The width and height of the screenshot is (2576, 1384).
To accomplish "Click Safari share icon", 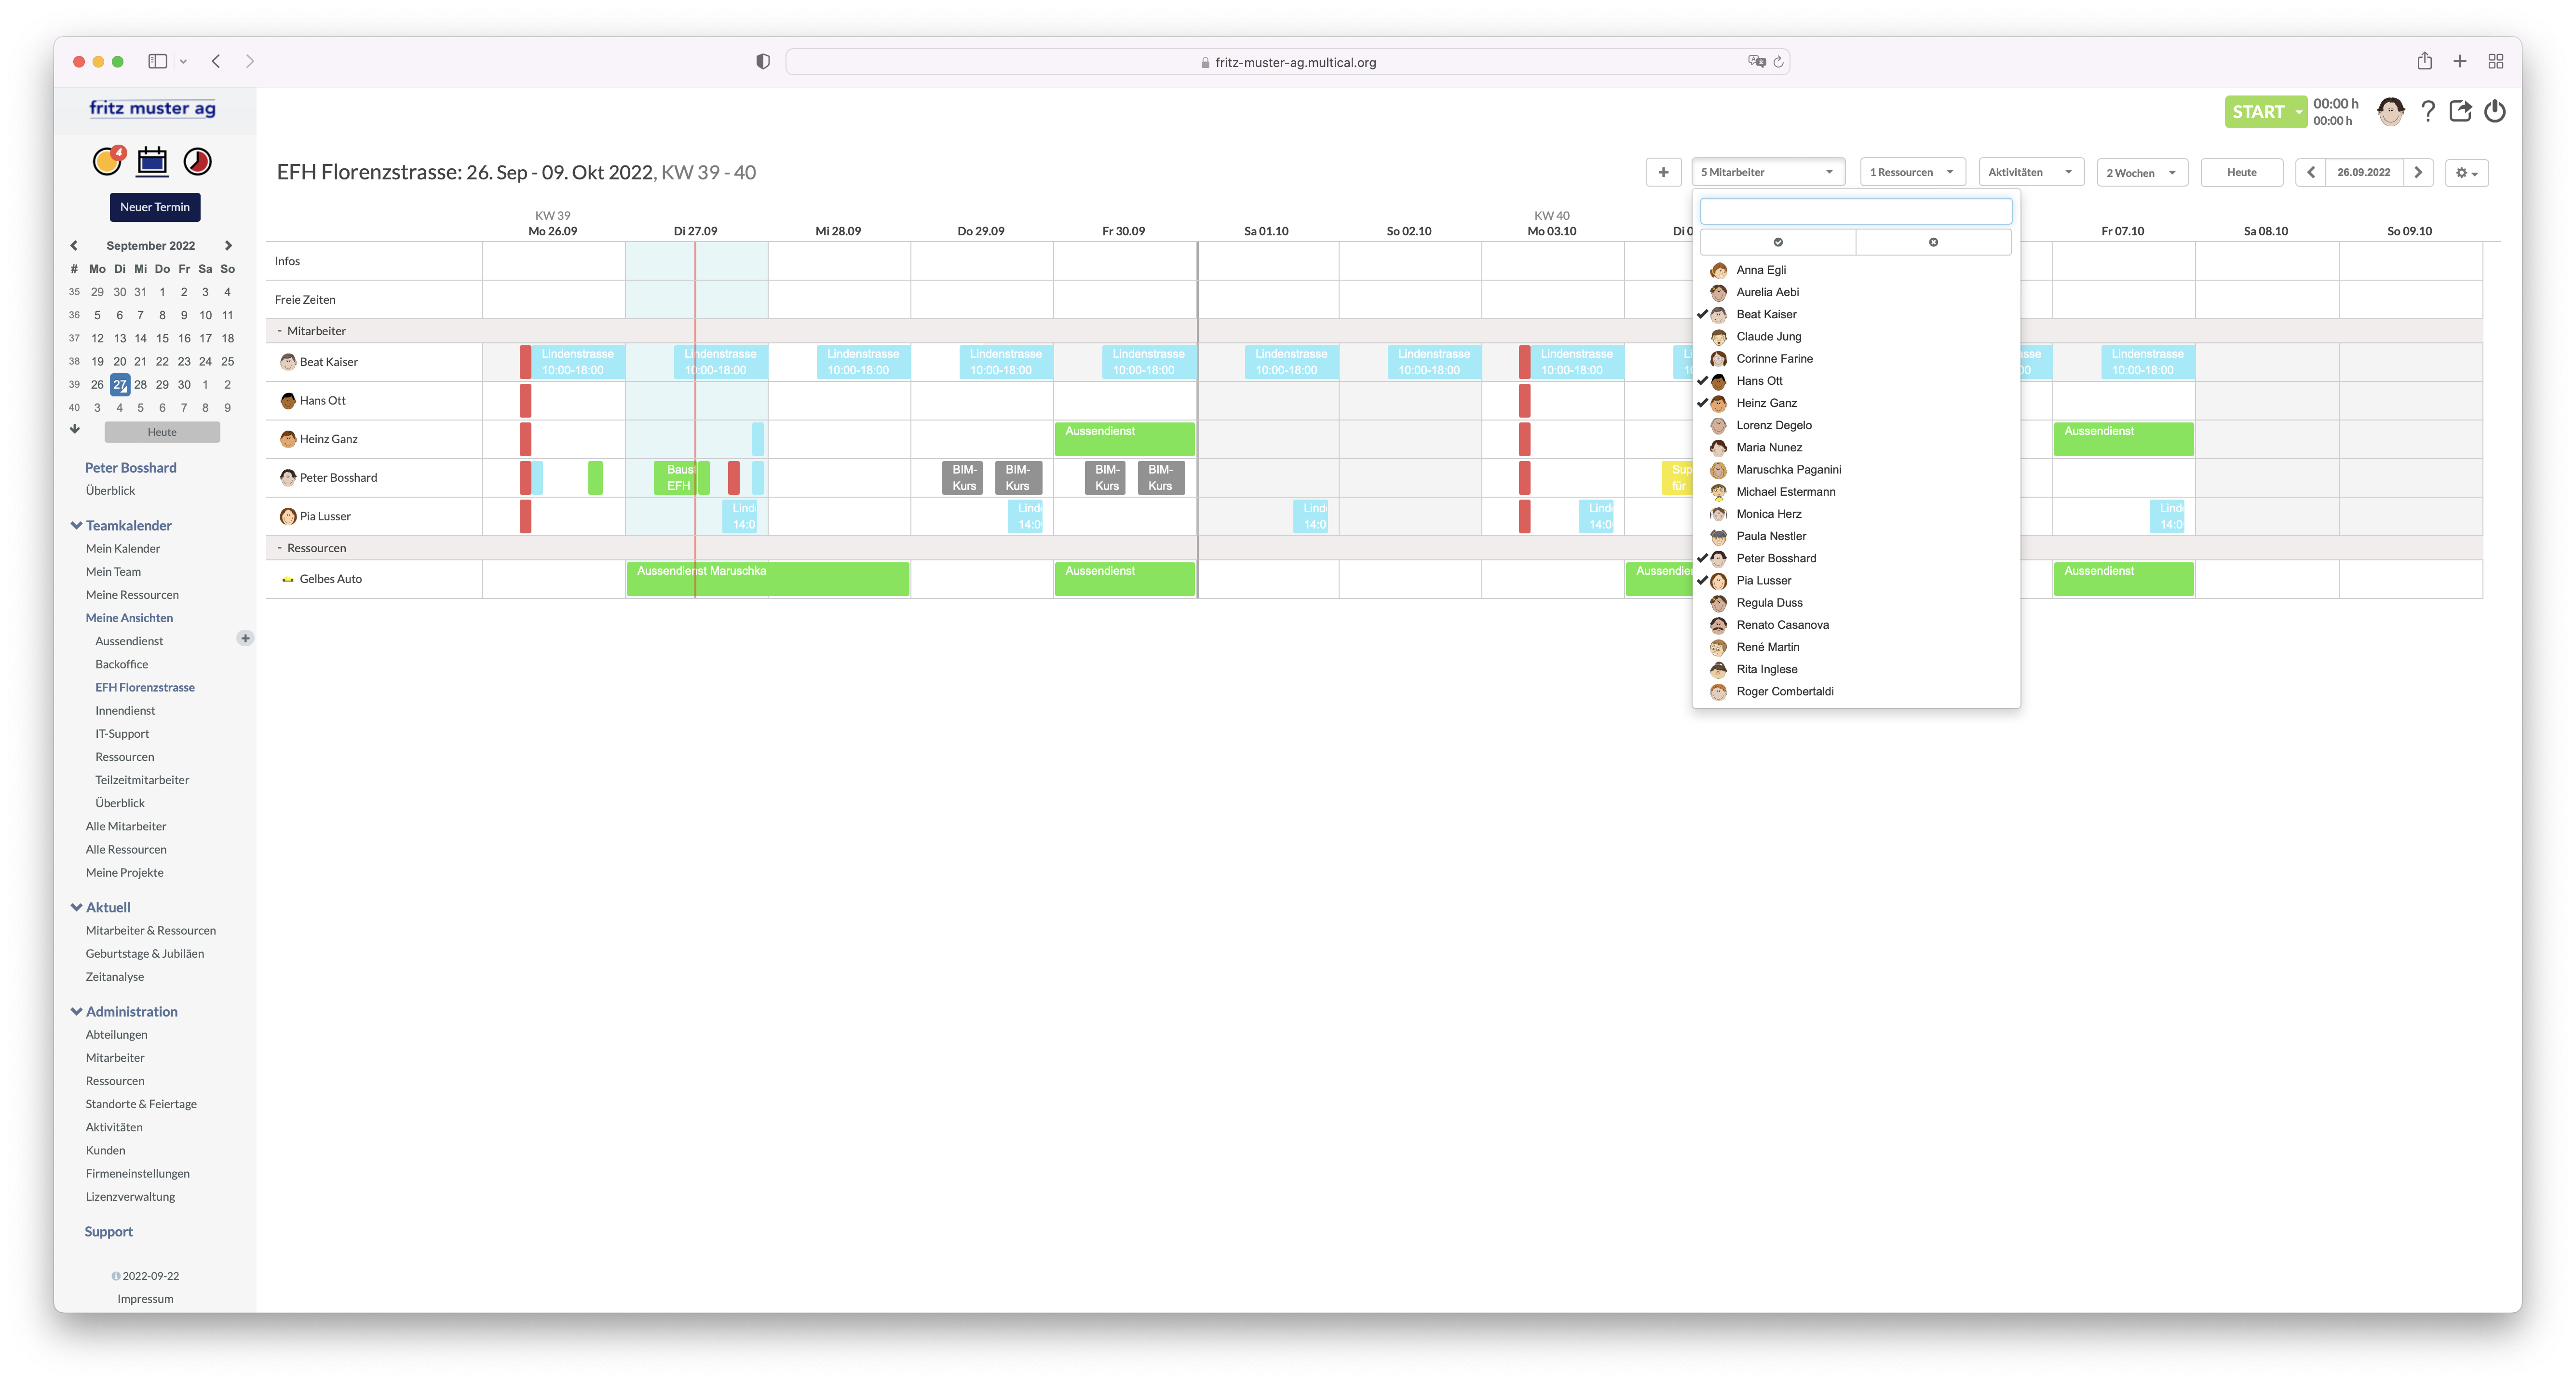I will click(x=2424, y=61).
